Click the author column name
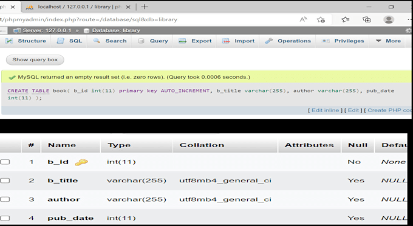 pyautogui.click(x=64, y=199)
